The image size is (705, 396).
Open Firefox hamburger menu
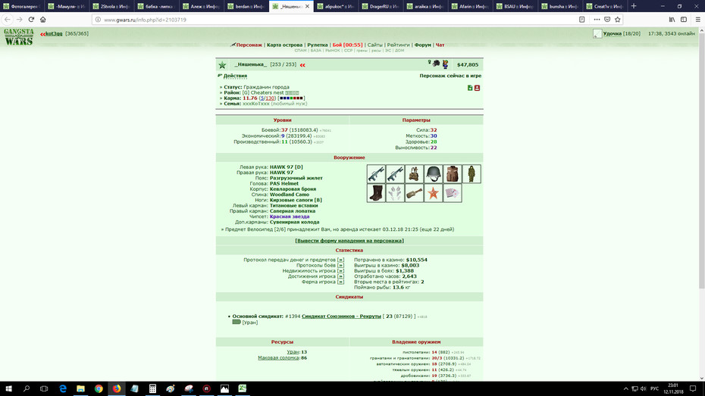(698, 19)
